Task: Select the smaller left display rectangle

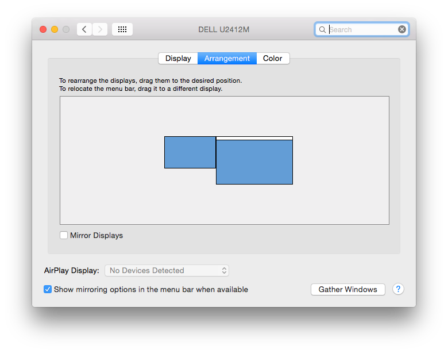Action: point(190,152)
